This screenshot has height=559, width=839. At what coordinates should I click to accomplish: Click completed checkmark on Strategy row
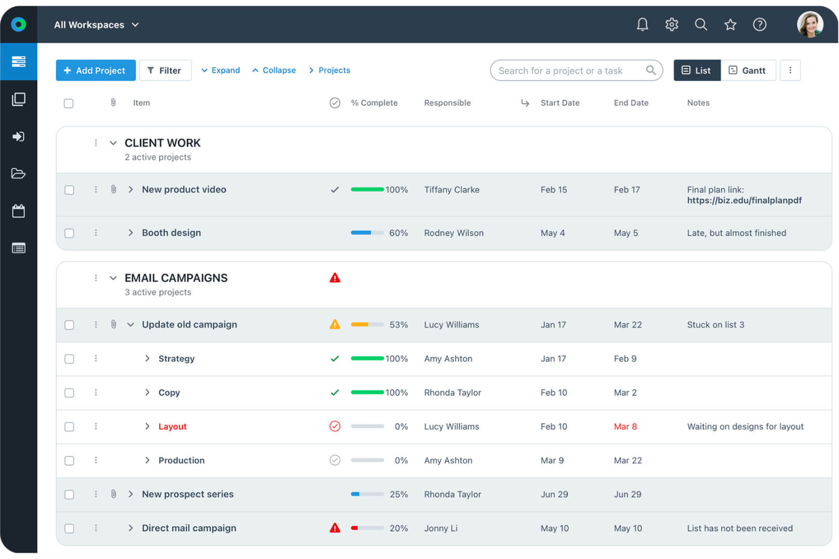(x=335, y=359)
